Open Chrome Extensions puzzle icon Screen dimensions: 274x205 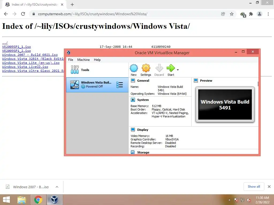(251, 14)
